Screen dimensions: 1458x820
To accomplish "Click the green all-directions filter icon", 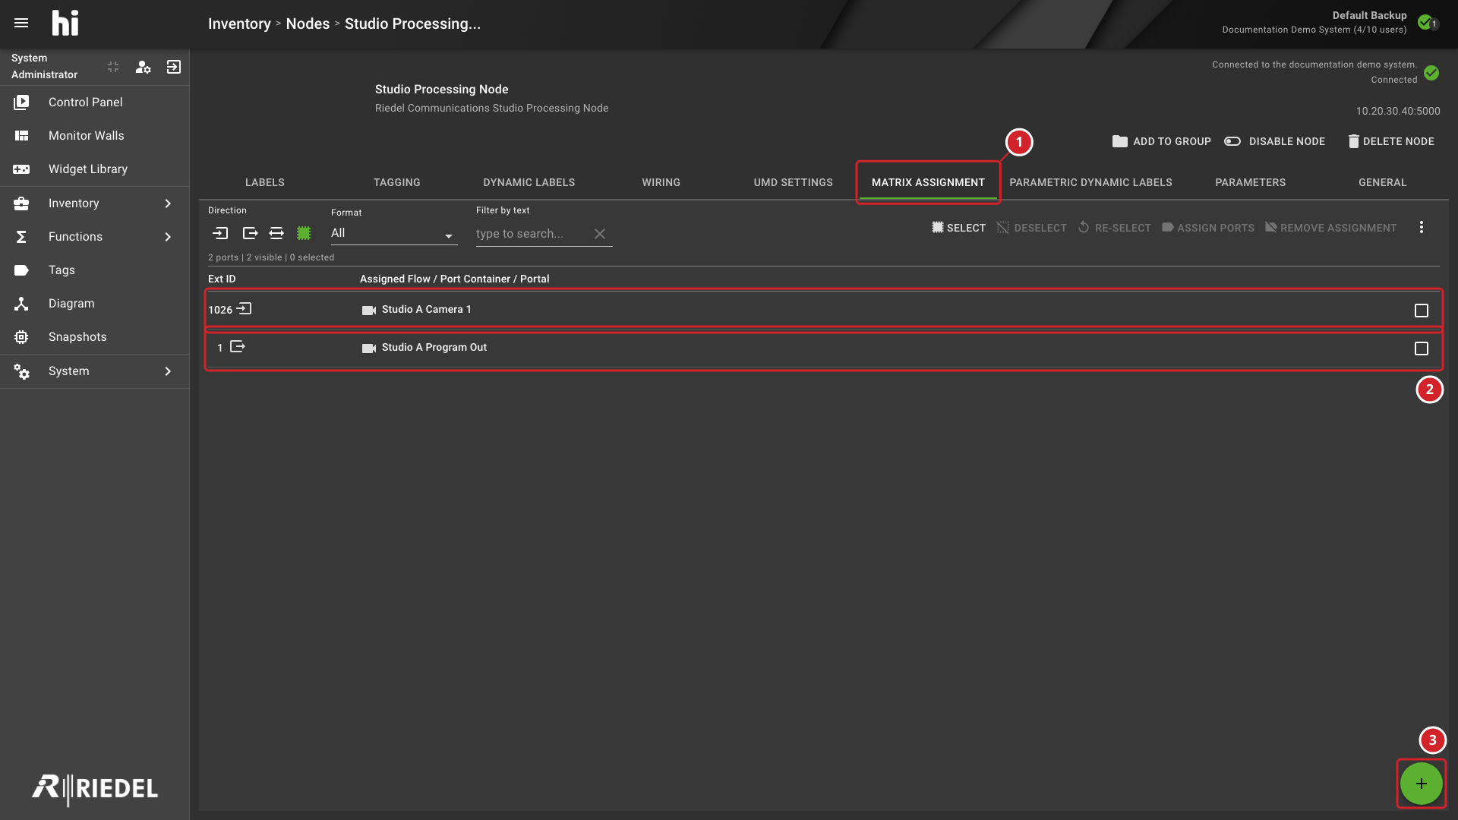I will pos(304,233).
